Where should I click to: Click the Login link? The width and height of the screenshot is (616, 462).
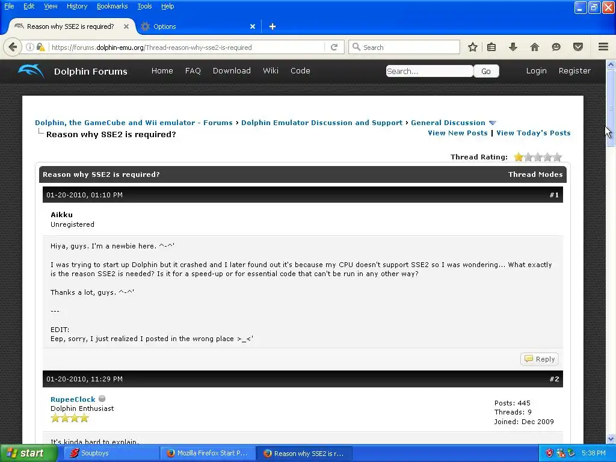(536, 71)
